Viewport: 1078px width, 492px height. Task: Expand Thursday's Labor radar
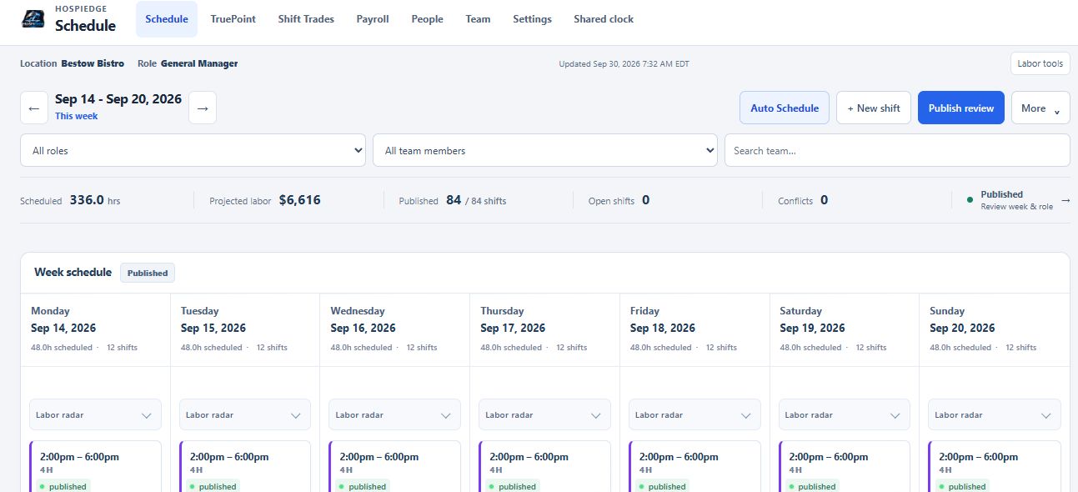pyautogui.click(x=544, y=414)
